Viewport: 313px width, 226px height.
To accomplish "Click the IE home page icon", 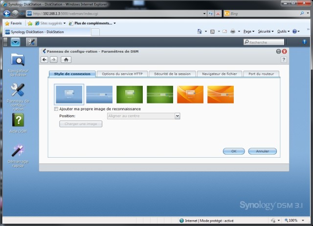I will coord(200,32).
